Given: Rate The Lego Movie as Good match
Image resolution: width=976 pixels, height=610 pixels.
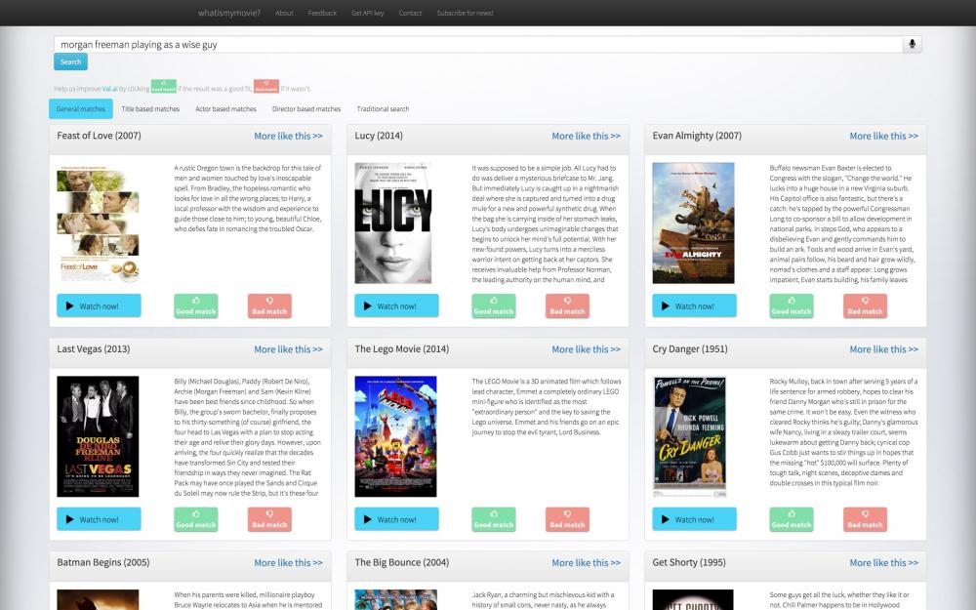Looking at the screenshot, I should [x=494, y=519].
